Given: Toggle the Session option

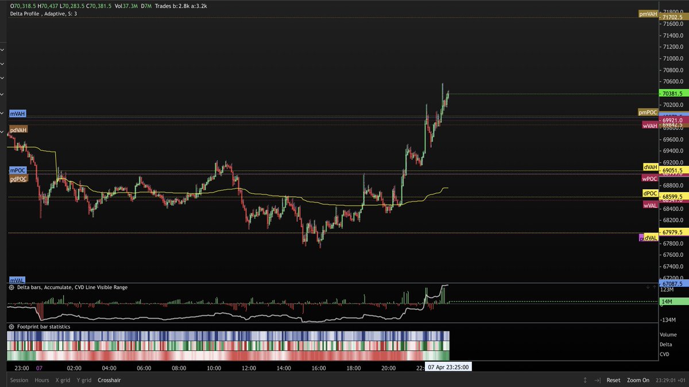Looking at the screenshot, I should pos(19,380).
